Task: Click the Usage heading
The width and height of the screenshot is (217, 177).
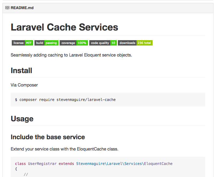Action: (22, 119)
